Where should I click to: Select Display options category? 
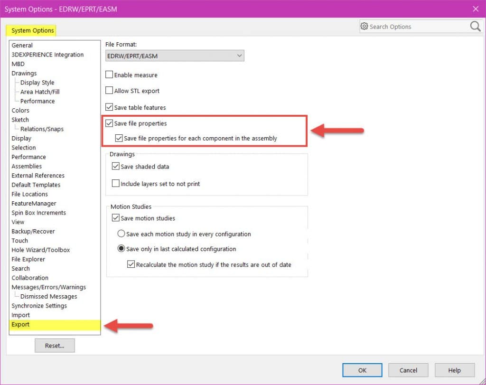coord(21,138)
